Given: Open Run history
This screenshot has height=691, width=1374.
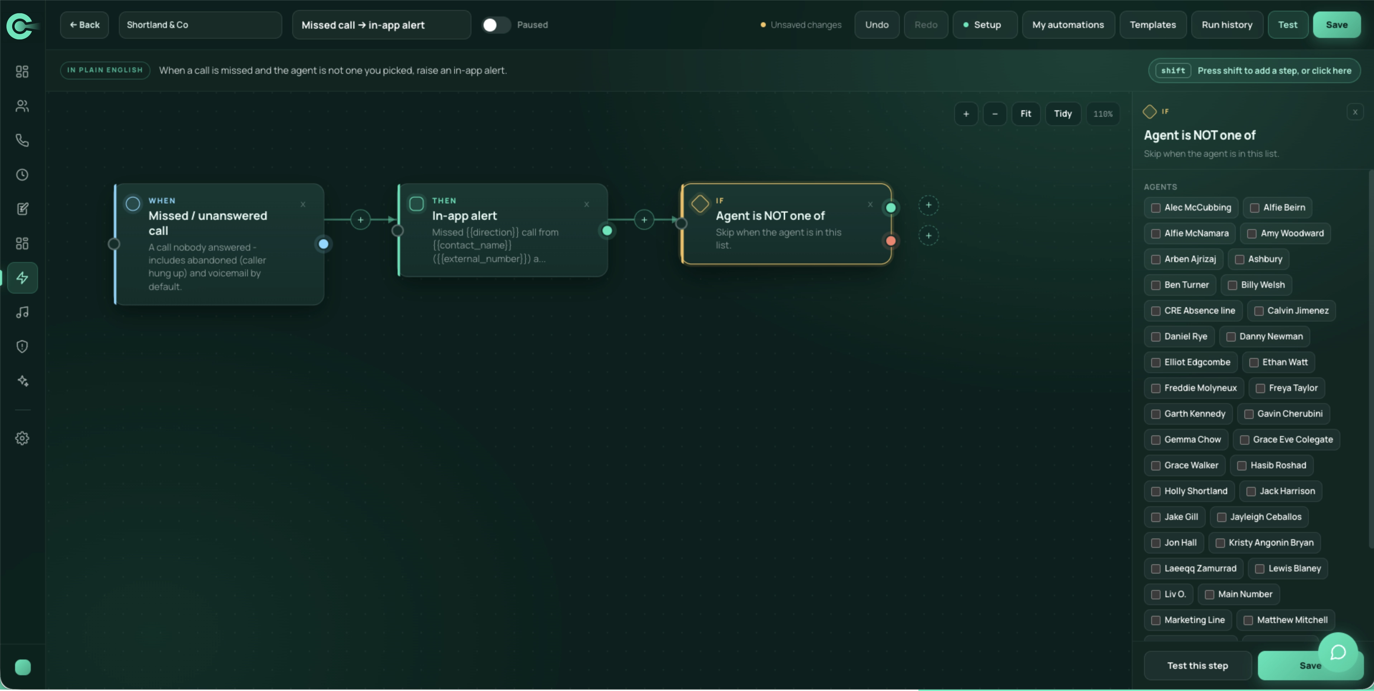Looking at the screenshot, I should (x=1227, y=25).
